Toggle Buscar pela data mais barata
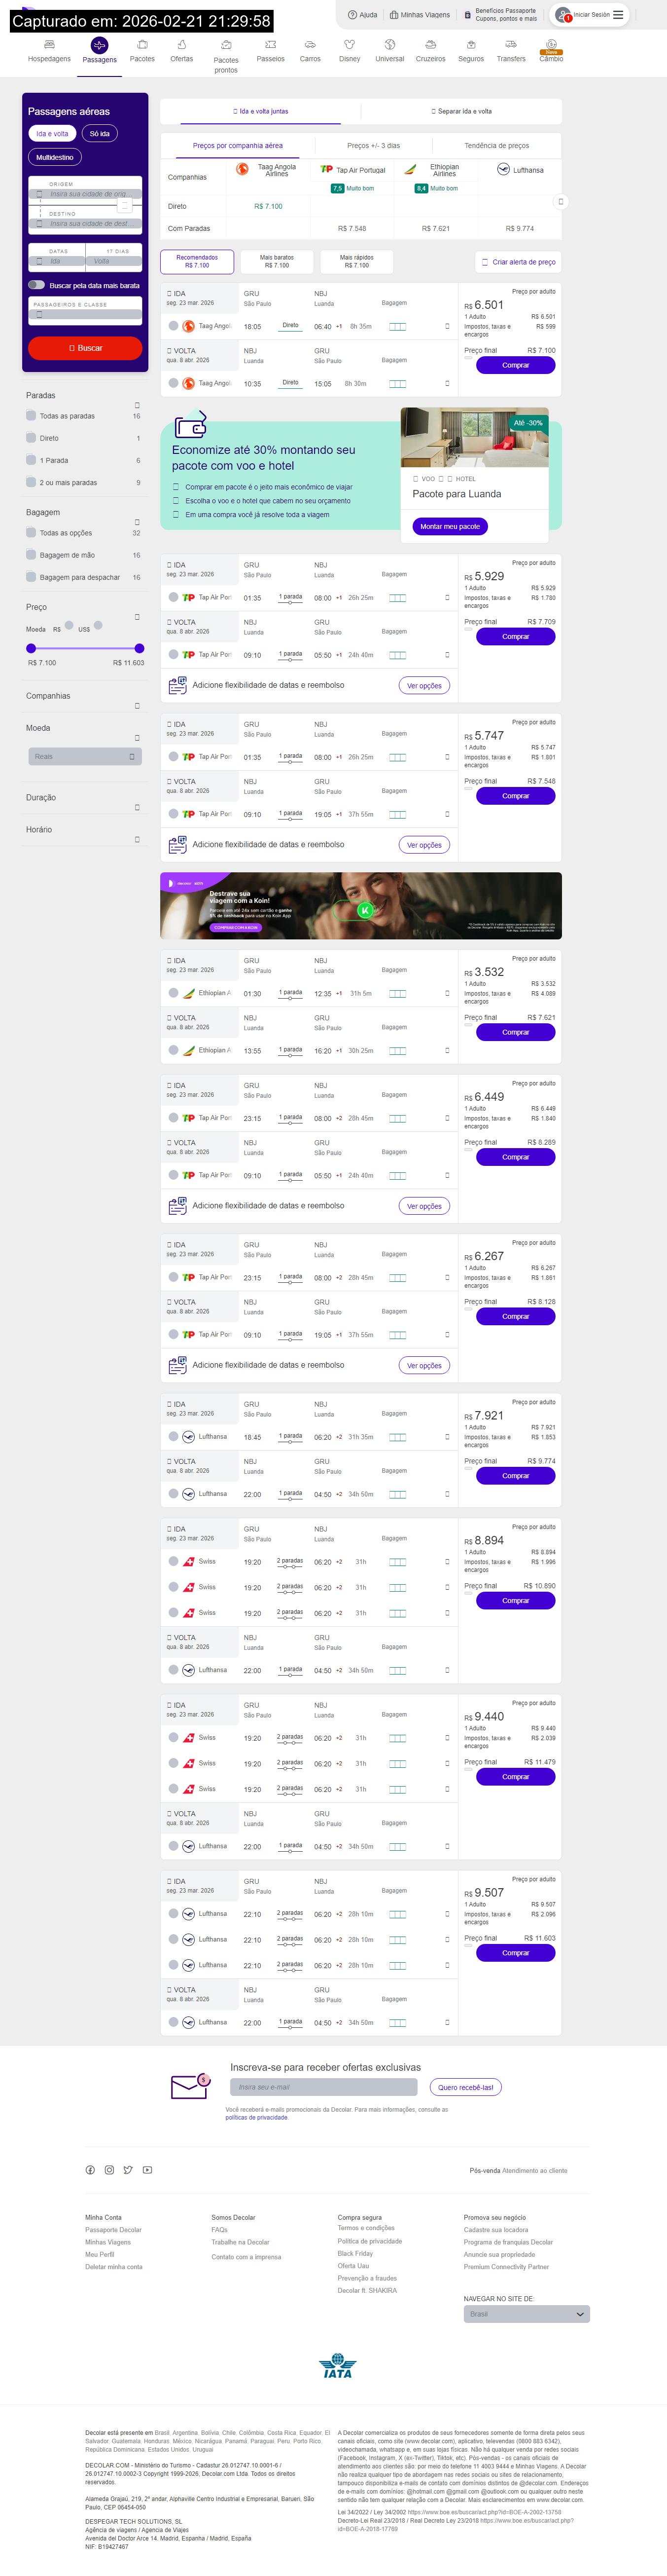 37,285
